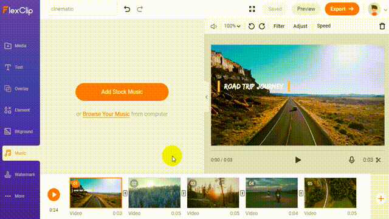Select storyboard clip 03
Screen dimensions: 389x219
tap(213, 193)
